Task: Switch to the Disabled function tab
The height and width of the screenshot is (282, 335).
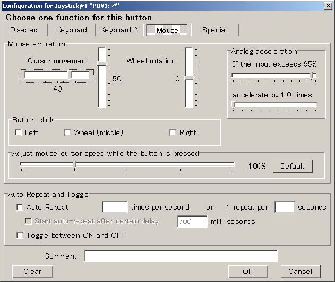Action: pos(24,30)
